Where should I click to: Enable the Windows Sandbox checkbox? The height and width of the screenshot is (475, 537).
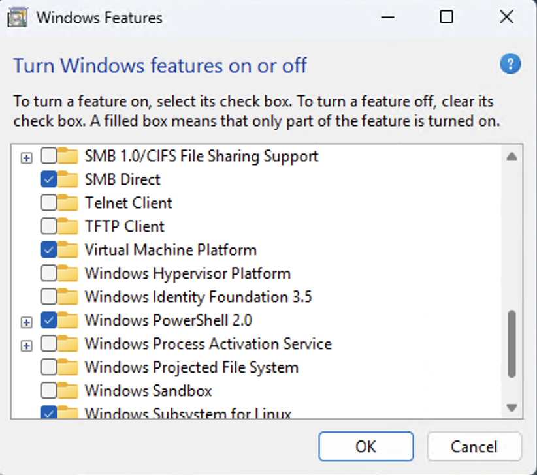pyautogui.click(x=48, y=391)
